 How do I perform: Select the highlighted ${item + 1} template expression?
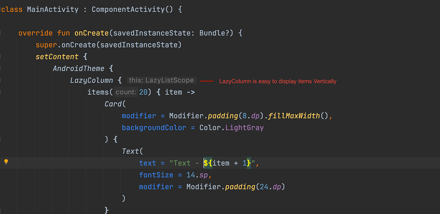point(227,163)
